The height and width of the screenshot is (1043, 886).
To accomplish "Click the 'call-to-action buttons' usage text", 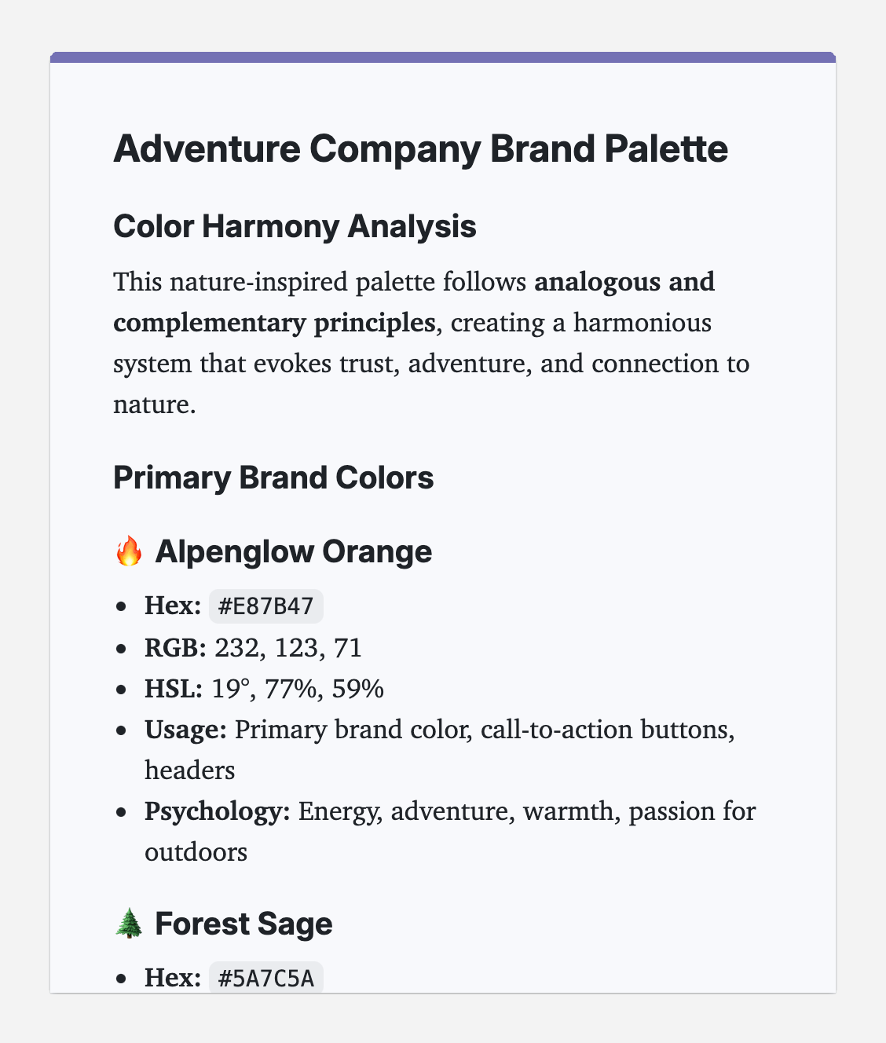I will click(x=608, y=730).
